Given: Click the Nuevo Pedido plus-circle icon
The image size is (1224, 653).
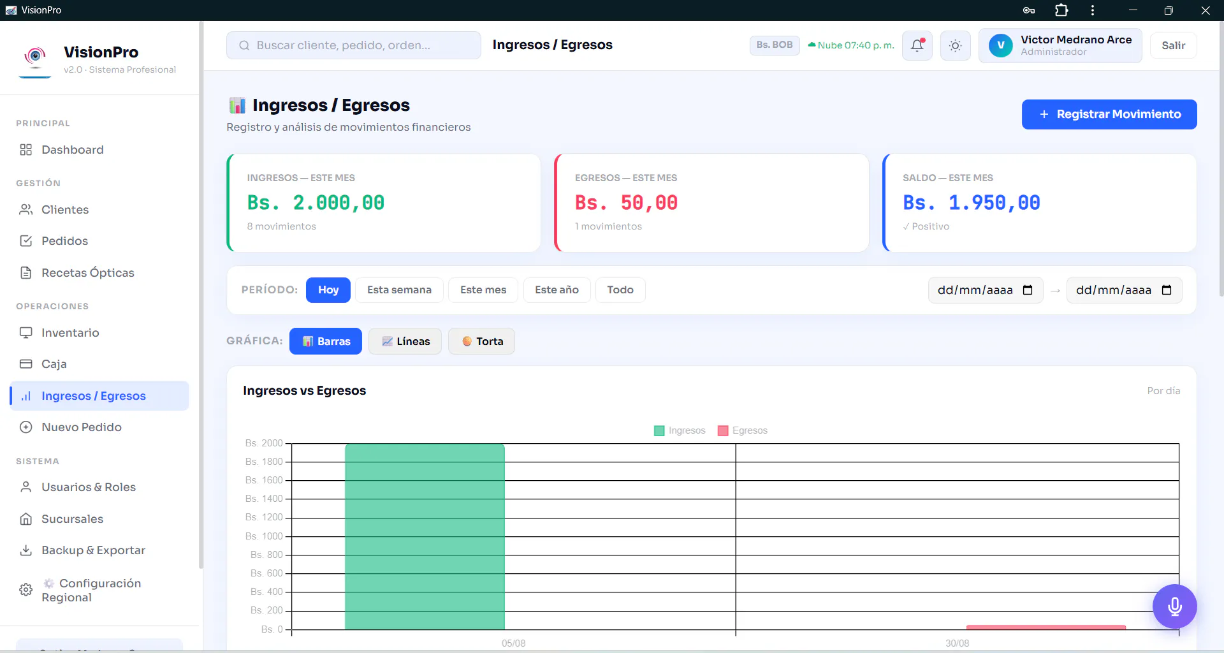Looking at the screenshot, I should [25, 427].
